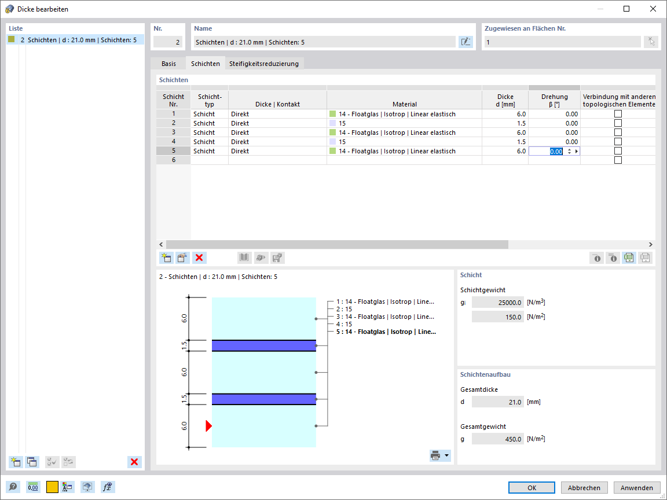
Task: Click the units and decimals 0.00 icon
Action: (33, 487)
